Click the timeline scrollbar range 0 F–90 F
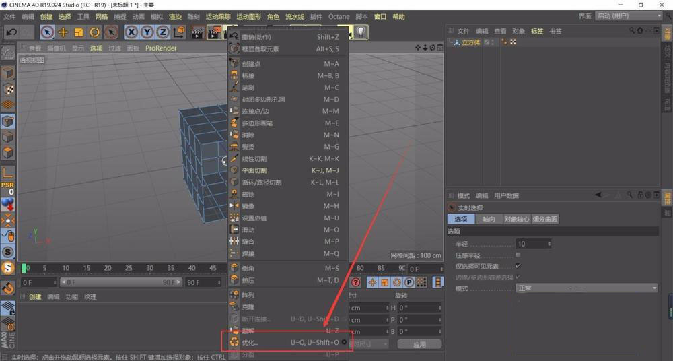 pos(121,282)
